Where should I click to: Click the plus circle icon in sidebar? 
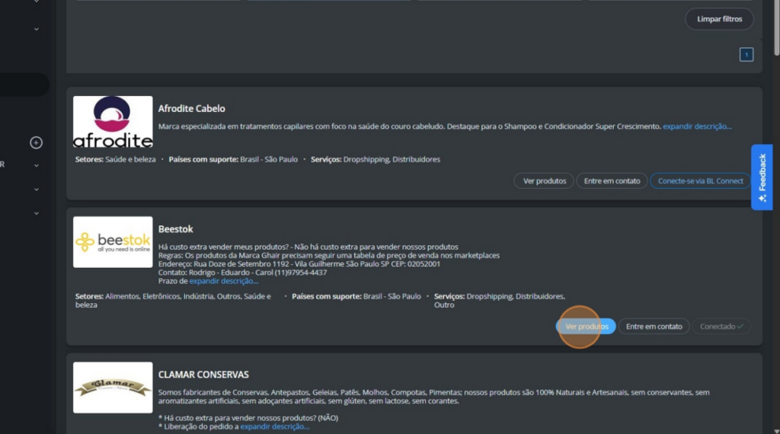[x=36, y=142]
